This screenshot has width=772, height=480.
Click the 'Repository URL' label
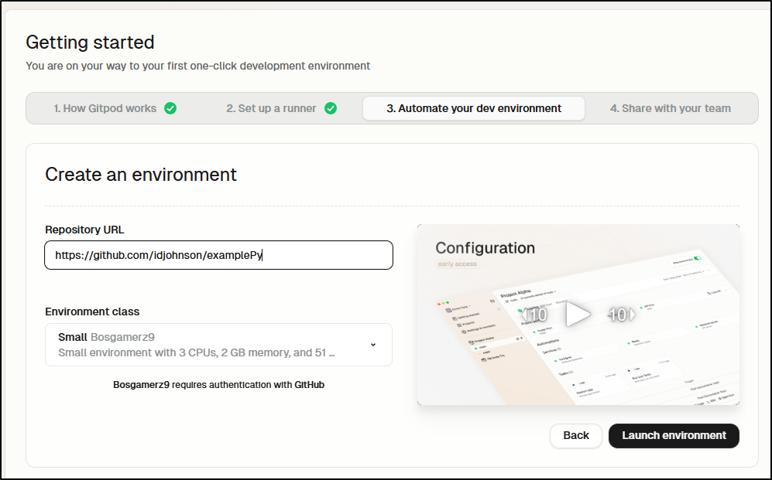(x=84, y=230)
